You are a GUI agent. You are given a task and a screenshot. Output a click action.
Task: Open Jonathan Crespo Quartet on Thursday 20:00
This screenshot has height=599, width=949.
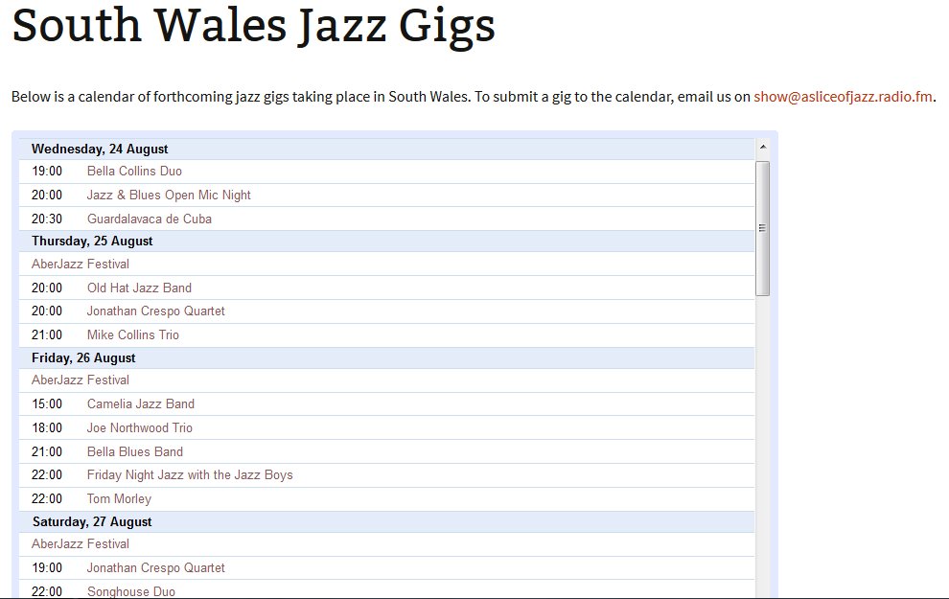[x=155, y=311]
